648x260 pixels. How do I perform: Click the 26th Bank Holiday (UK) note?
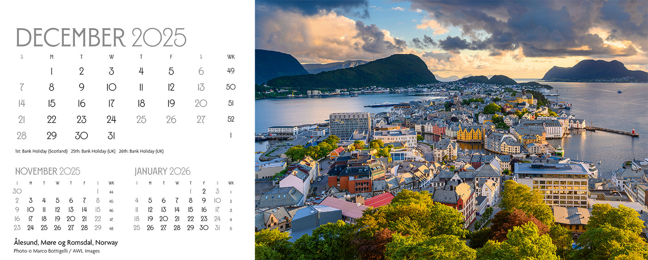(x=143, y=151)
